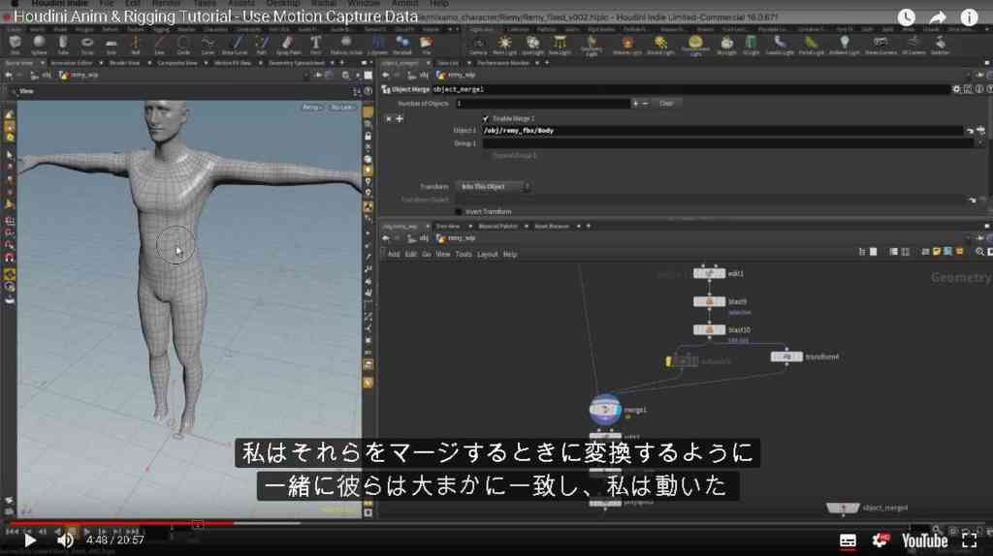
Task: Click the video info icon
Action: point(969,17)
